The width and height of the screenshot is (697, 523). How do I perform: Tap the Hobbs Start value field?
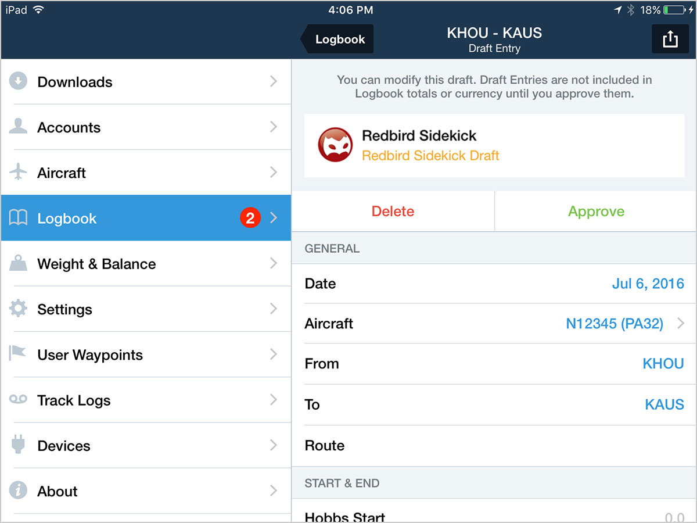coord(674,517)
